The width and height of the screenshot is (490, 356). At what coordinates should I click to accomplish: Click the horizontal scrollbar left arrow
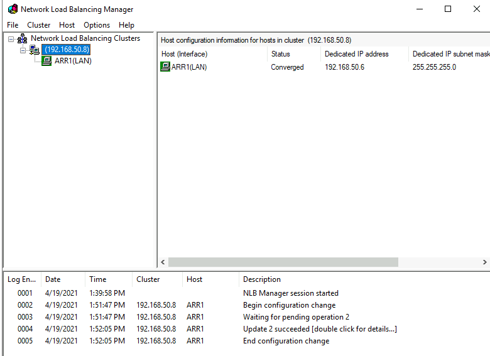point(163,262)
